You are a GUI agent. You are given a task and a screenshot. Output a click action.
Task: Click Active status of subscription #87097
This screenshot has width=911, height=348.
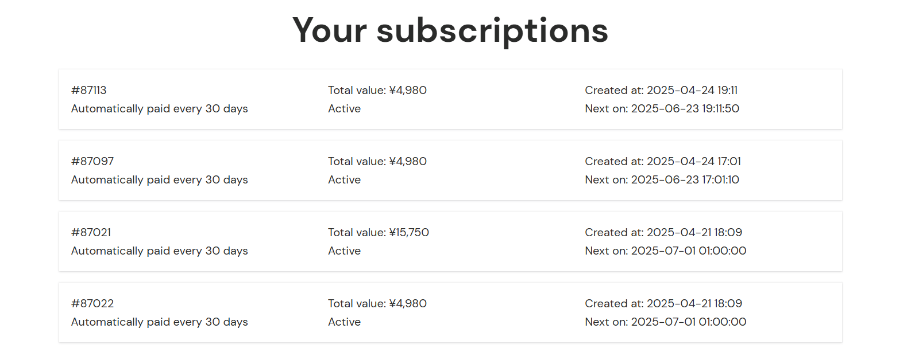click(x=344, y=179)
